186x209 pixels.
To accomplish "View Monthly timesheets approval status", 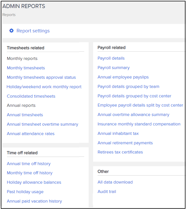I will click(41, 77).
